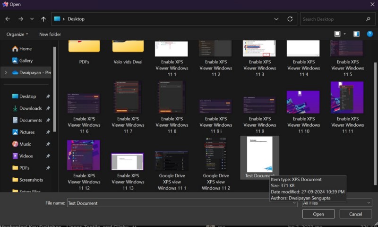
Task: Select Downloads in quick access
Action: tap(30, 108)
